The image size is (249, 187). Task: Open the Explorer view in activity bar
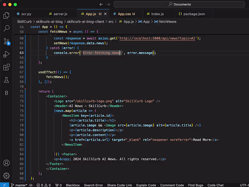(x=6, y=16)
